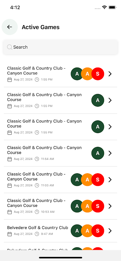Tap the orange A avatar of 11:03 AM game

(87, 180)
